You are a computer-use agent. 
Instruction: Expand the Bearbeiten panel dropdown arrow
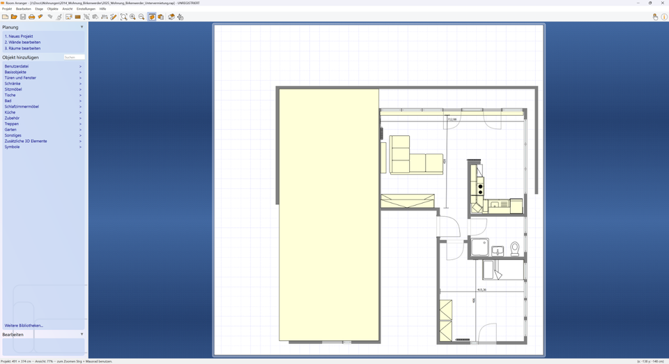click(82, 335)
